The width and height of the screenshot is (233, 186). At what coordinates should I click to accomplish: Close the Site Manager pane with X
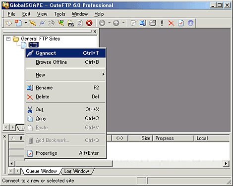[95, 31]
